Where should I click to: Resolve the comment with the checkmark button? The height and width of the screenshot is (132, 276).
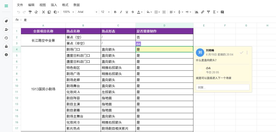[x=241, y=53]
